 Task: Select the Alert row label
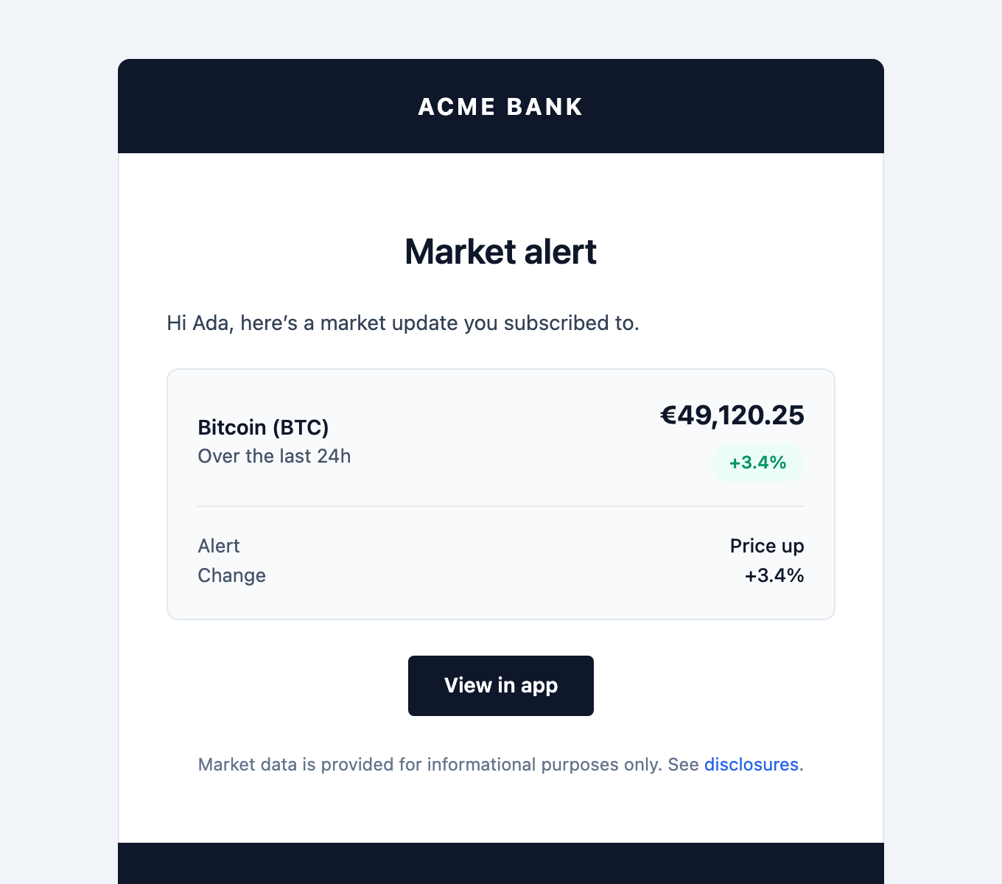coord(218,546)
